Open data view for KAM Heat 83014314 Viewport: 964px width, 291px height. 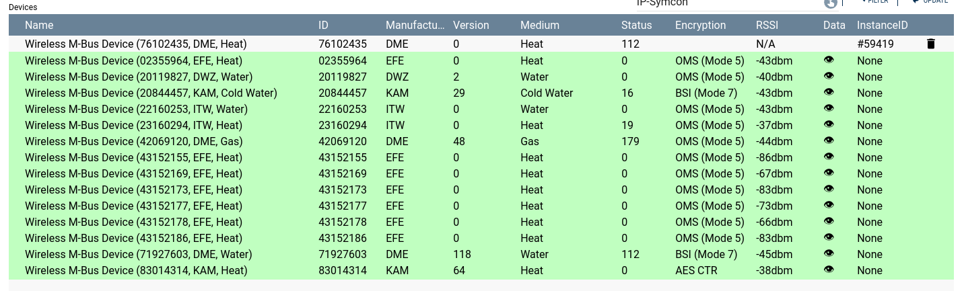[829, 269]
